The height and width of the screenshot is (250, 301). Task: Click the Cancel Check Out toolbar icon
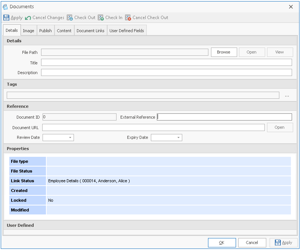pyautogui.click(x=127, y=18)
